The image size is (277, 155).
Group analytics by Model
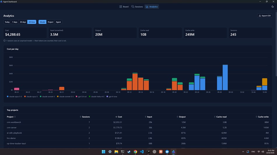[x=42, y=22]
